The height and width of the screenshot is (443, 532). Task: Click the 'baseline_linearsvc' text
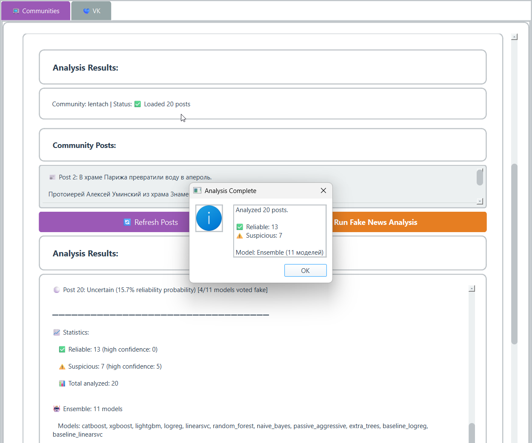77,434
